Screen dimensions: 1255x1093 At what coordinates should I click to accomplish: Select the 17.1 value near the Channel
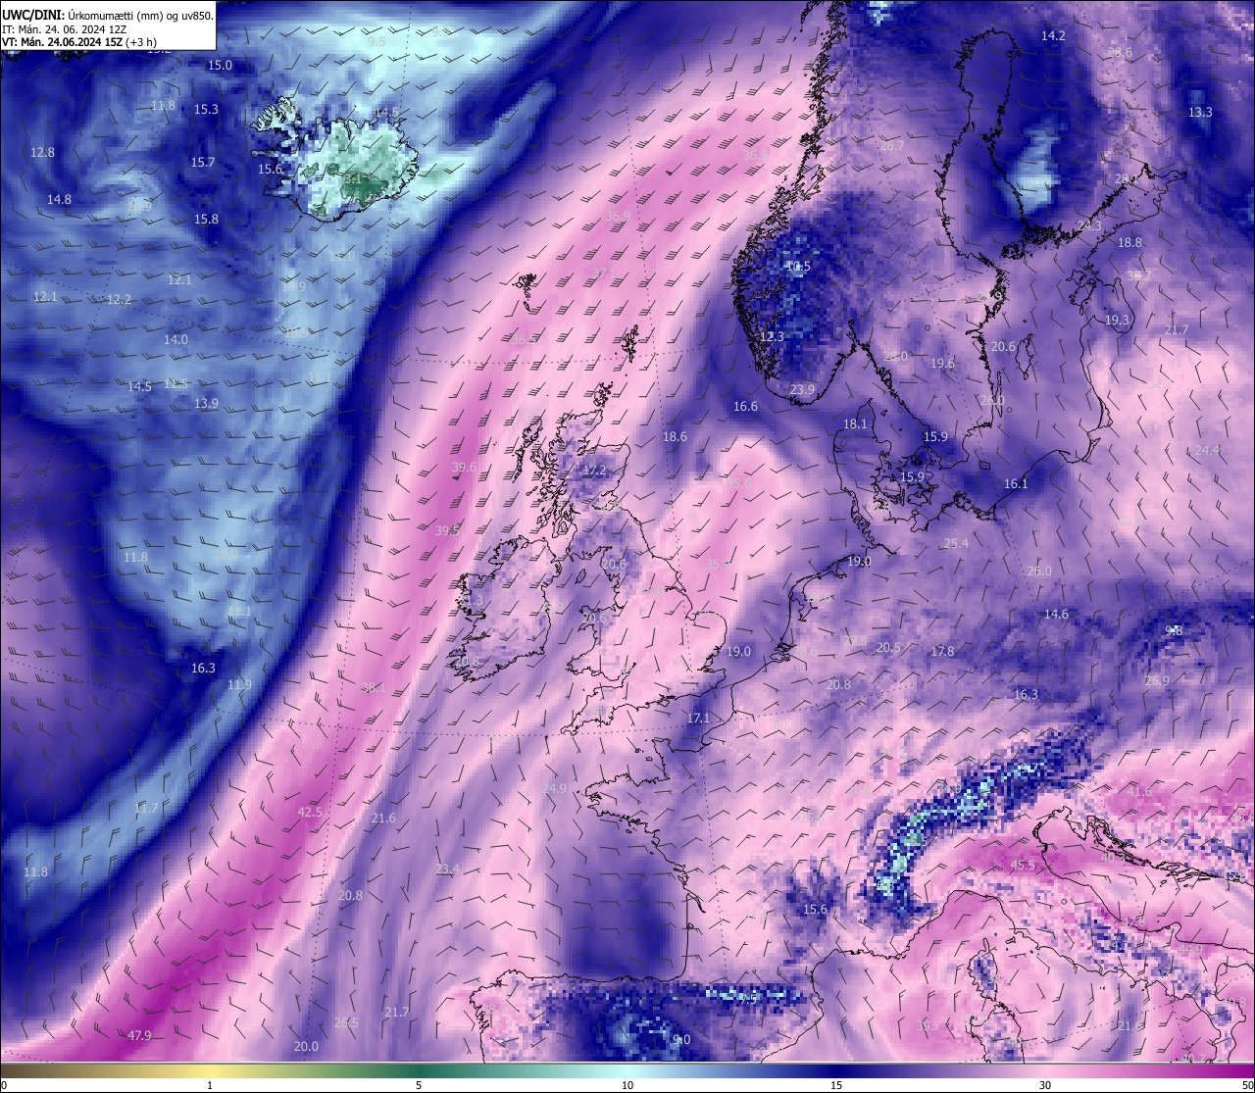tap(698, 718)
